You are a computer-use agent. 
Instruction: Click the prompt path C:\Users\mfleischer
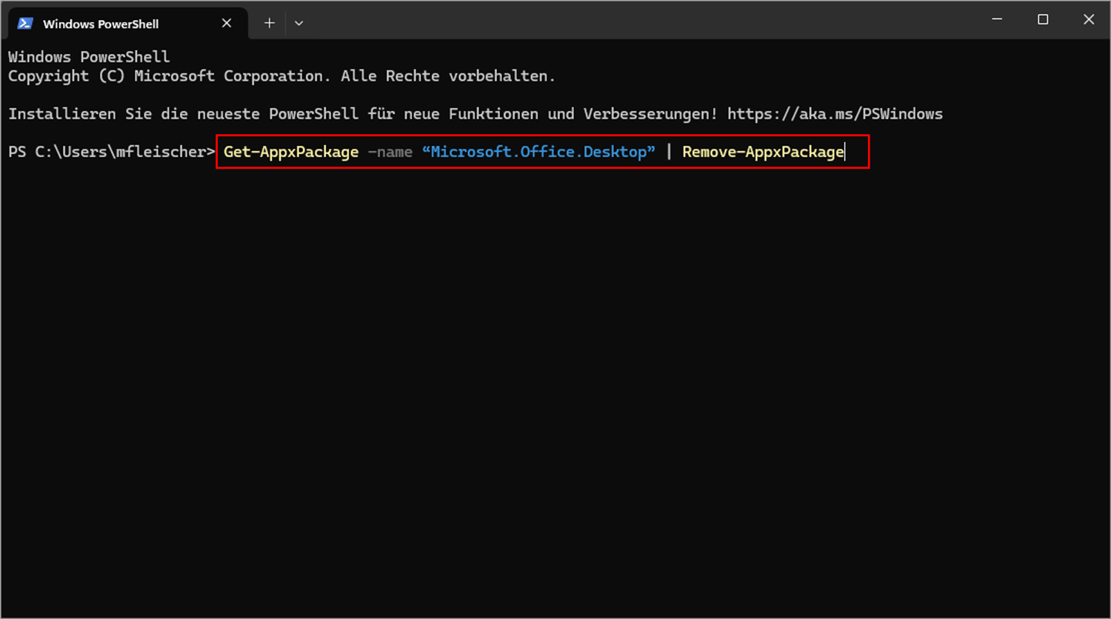click(122, 151)
